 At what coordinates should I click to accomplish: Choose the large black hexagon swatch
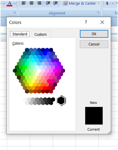click(x=61, y=101)
